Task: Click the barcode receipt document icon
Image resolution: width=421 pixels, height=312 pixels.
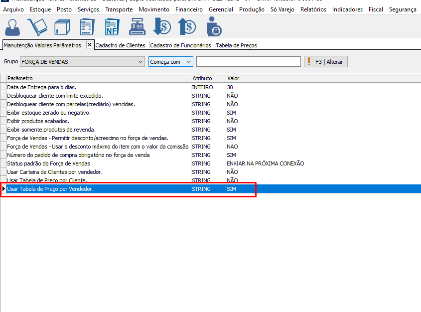Action: (x=87, y=26)
